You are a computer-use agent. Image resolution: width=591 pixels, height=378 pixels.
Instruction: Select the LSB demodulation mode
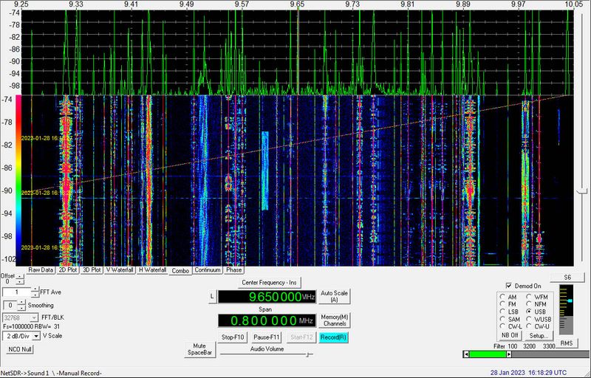click(x=502, y=312)
